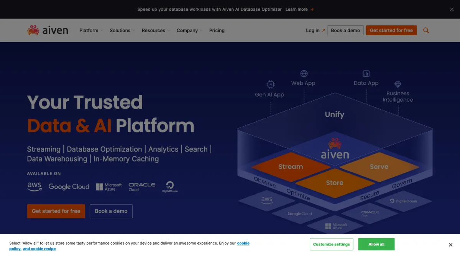Click the Oracle Cloud logo under Available On
The width and height of the screenshot is (460, 255).
pos(142,187)
